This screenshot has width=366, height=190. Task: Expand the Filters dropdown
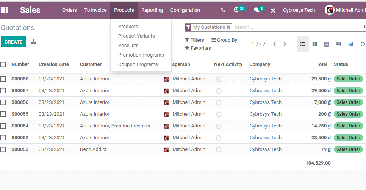coord(194,40)
